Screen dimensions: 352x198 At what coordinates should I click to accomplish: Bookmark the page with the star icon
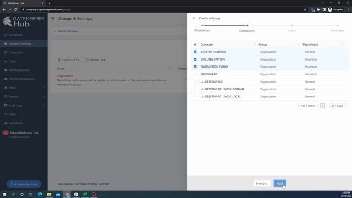(305, 10)
